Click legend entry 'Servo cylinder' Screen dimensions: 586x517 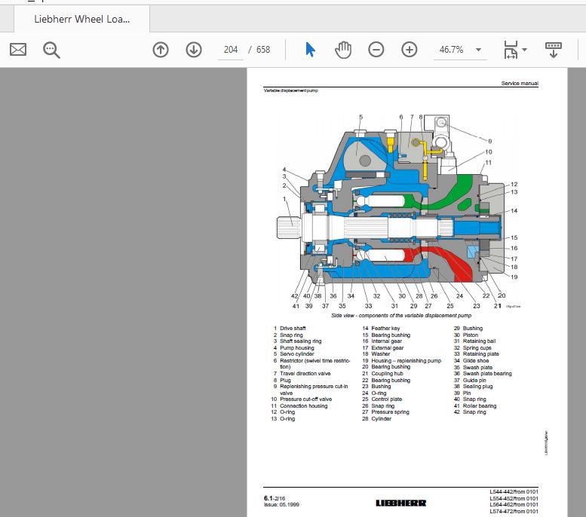click(x=296, y=354)
